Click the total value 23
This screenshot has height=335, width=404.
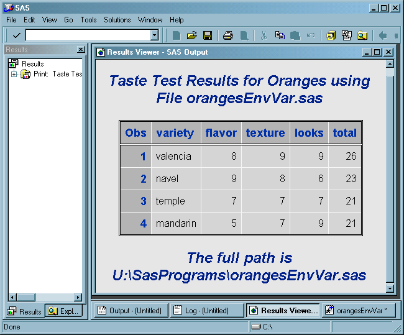[351, 178]
